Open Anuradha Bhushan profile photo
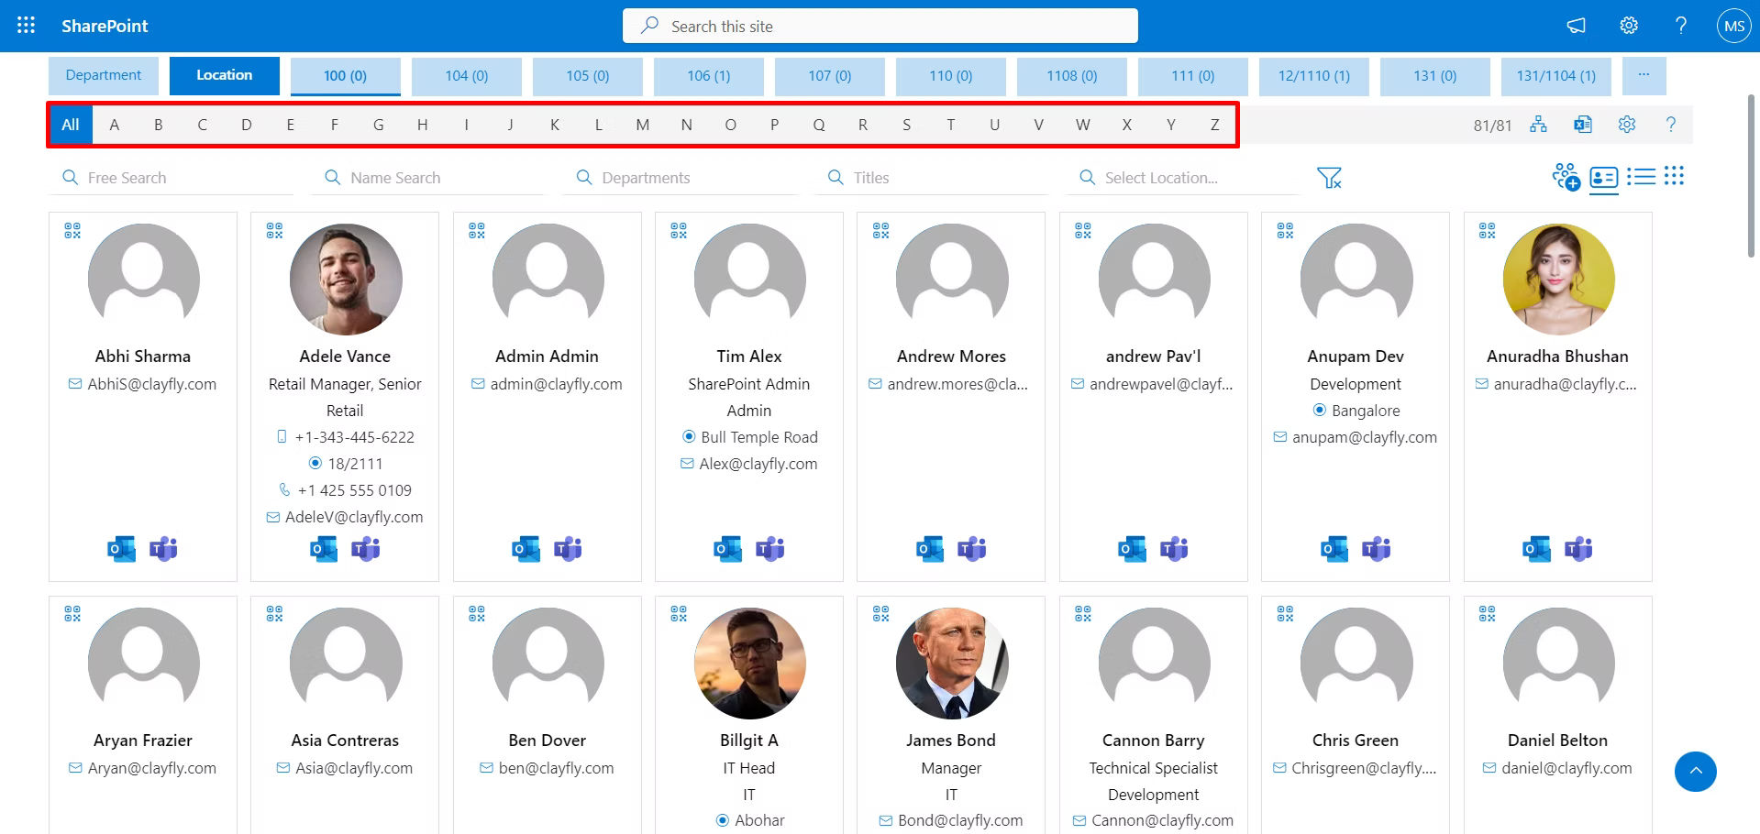This screenshot has width=1760, height=834. click(x=1558, y=280)
